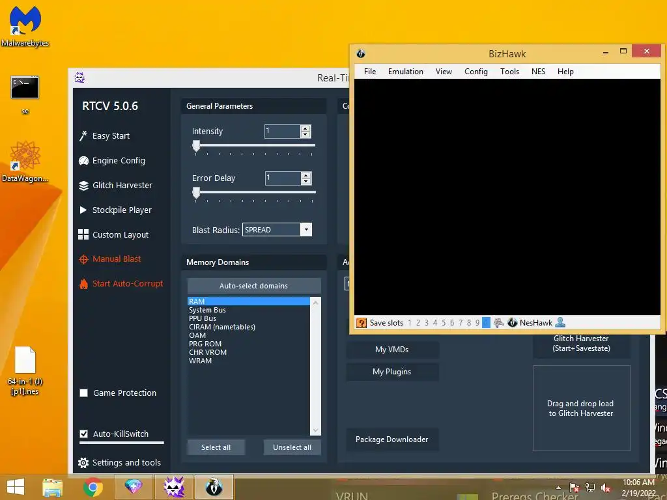Click the gem icon in taskbar
The width and height of the screenshot is (667, 500).
point(134,487)
